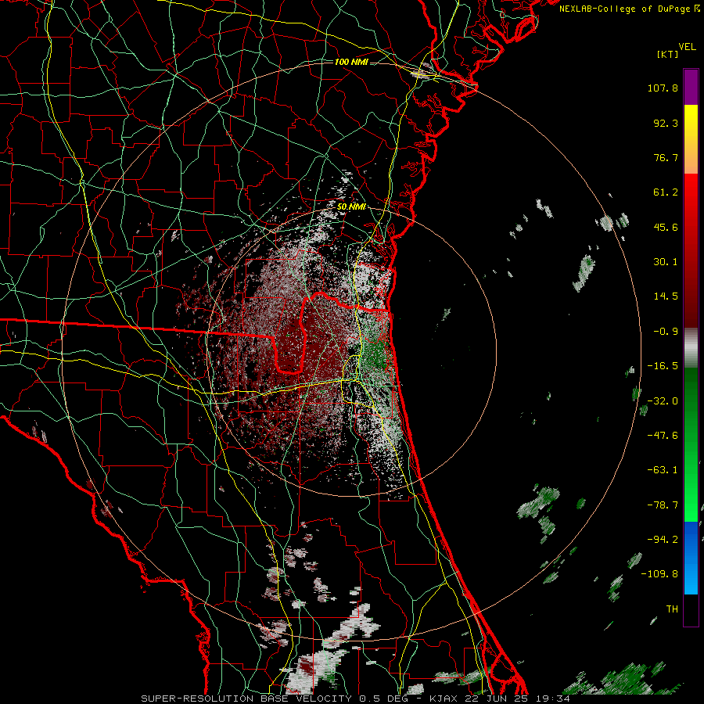Click the 14.5 legend value
The width and height of the screenshot is (704, 704).
coord(666,296)
